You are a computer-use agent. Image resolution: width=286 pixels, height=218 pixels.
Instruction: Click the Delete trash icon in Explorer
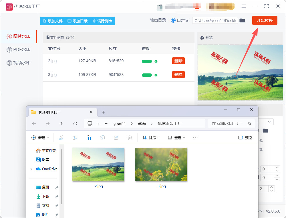[x=130, y=138]
